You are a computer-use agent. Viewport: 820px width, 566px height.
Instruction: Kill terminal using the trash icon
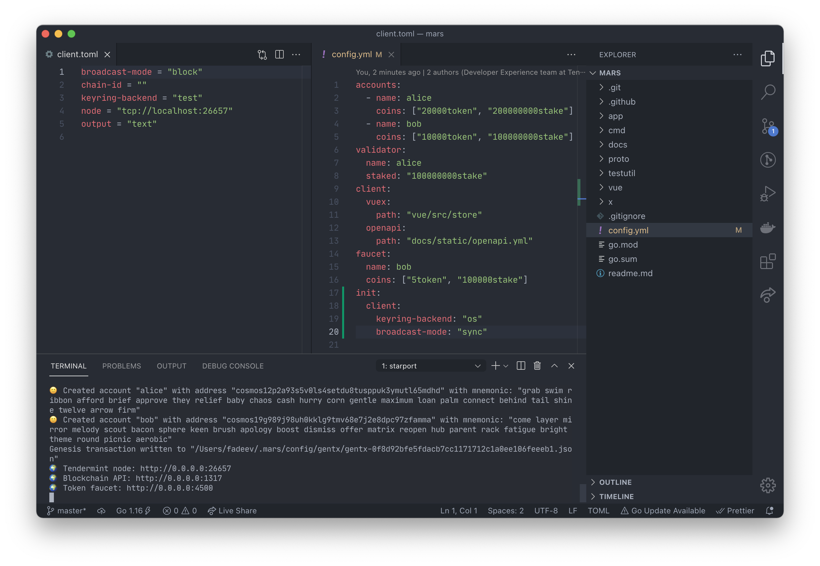point(537,366)
